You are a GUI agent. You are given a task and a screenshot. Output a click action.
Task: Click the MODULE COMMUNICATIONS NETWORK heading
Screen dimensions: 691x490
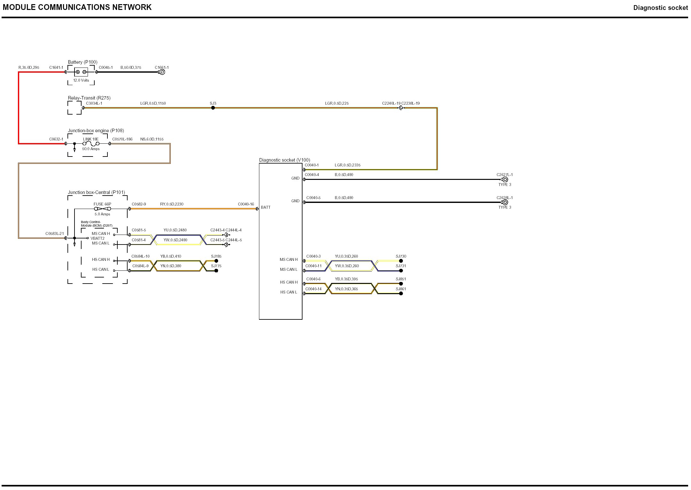click(x=77, y=7)
